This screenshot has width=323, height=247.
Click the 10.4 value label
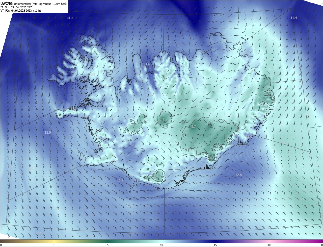pyautogui.click(x=57, y=208)
